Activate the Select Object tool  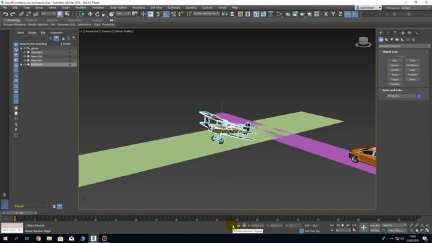point(60,14)
